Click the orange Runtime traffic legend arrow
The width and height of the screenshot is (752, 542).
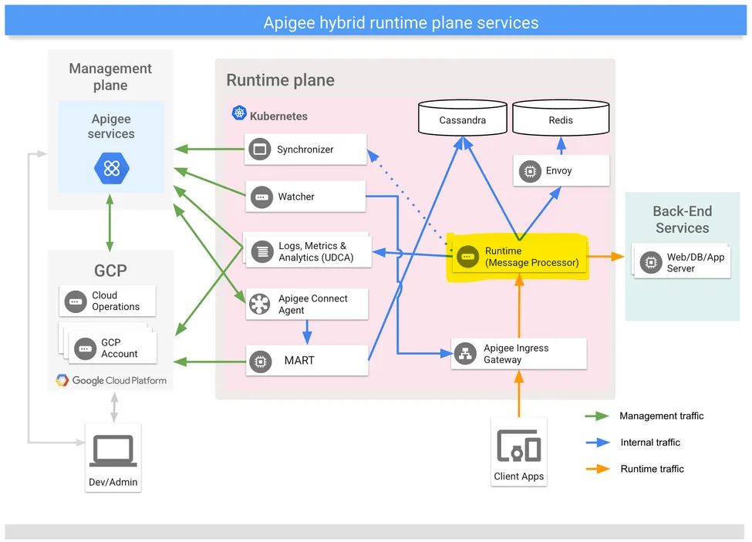tap(596, 469)
